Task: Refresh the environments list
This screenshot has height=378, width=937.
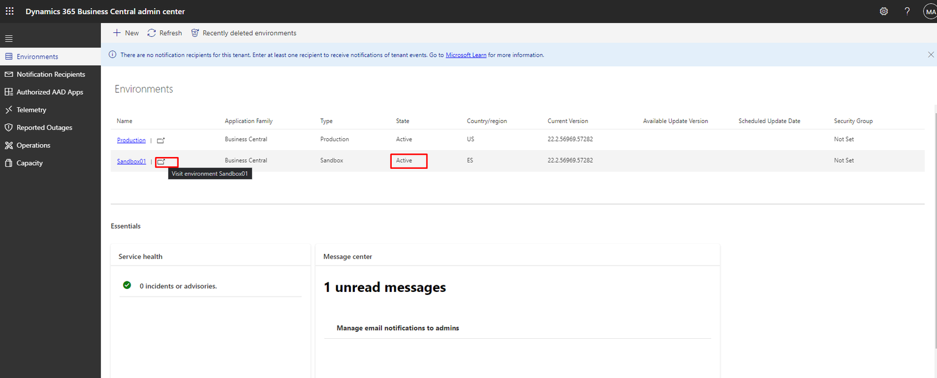Action: [x=165, y=33]
